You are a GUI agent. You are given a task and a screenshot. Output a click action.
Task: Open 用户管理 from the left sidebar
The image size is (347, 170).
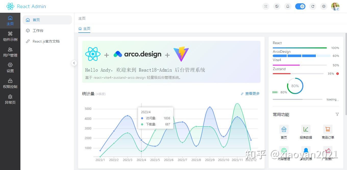(x=10, y=52)
